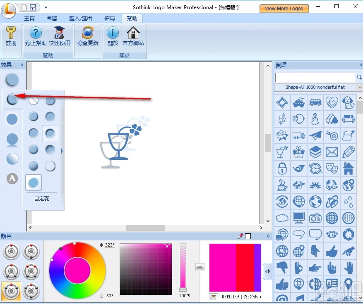Open the Shape-All 1000 wonderful flat dropdown
Image resolution: width=363 pixels, height=304 pixels.
pyautogui.click(x=359, y=87)
